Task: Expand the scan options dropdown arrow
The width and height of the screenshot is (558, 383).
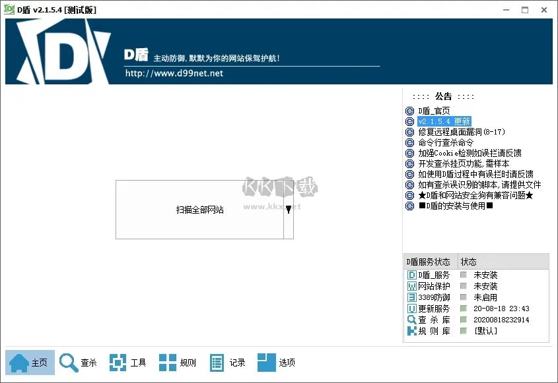Action: tap(288, 208)
